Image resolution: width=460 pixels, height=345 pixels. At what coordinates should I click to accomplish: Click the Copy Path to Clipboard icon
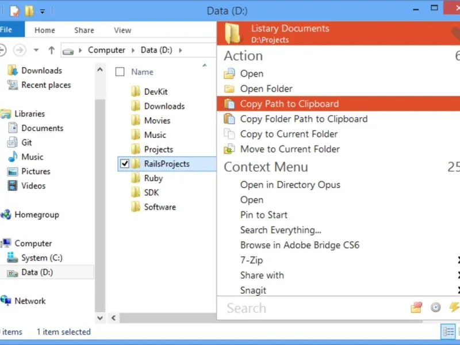point(229,104)
